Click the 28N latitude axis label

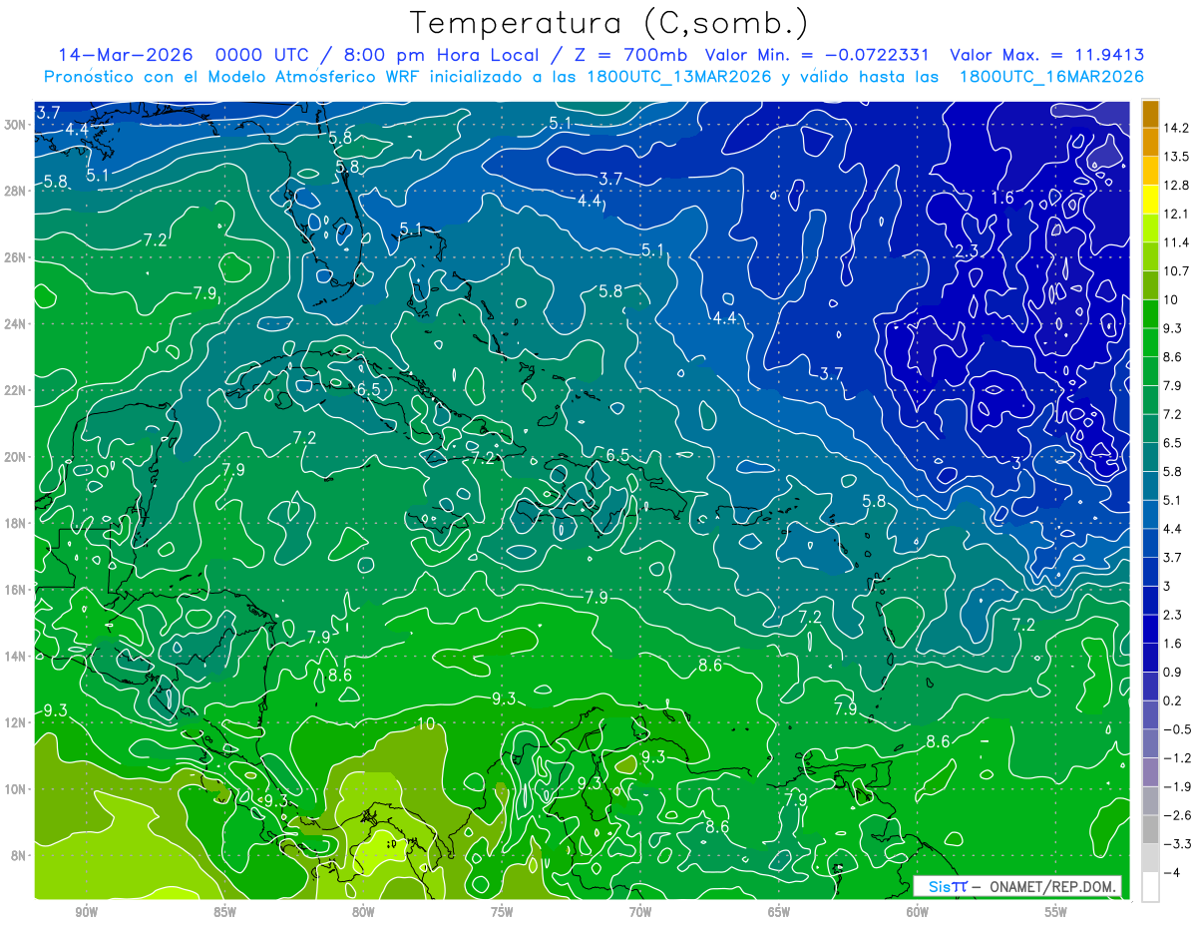click(x=15, y=191)
